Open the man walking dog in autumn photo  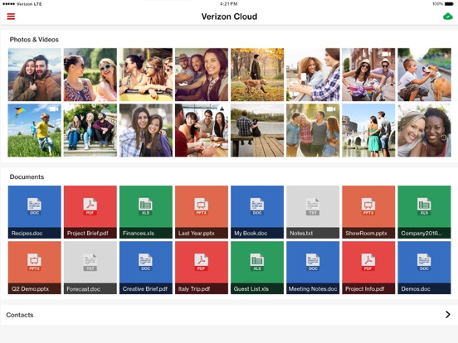[x=257, y=75]
